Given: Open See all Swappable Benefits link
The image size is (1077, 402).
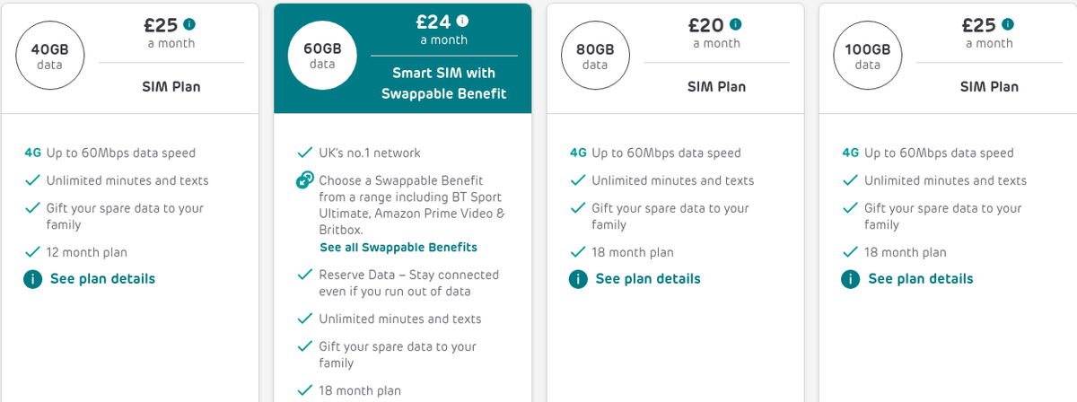Looking at the screenshot, I should (x=398, y=247).
